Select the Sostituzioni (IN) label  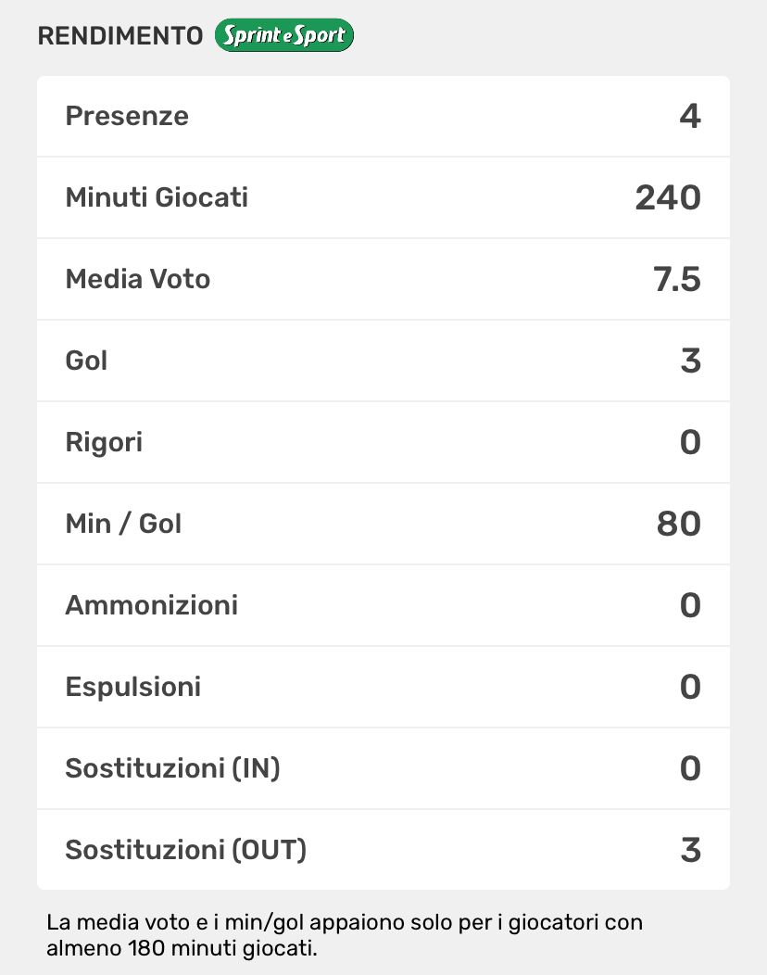172,768
